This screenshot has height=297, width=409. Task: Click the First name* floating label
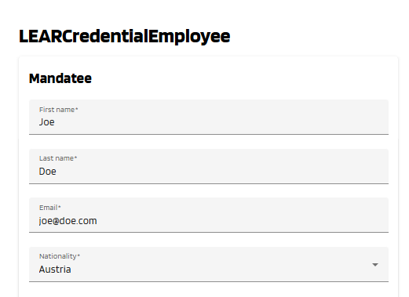coord(59,110)
